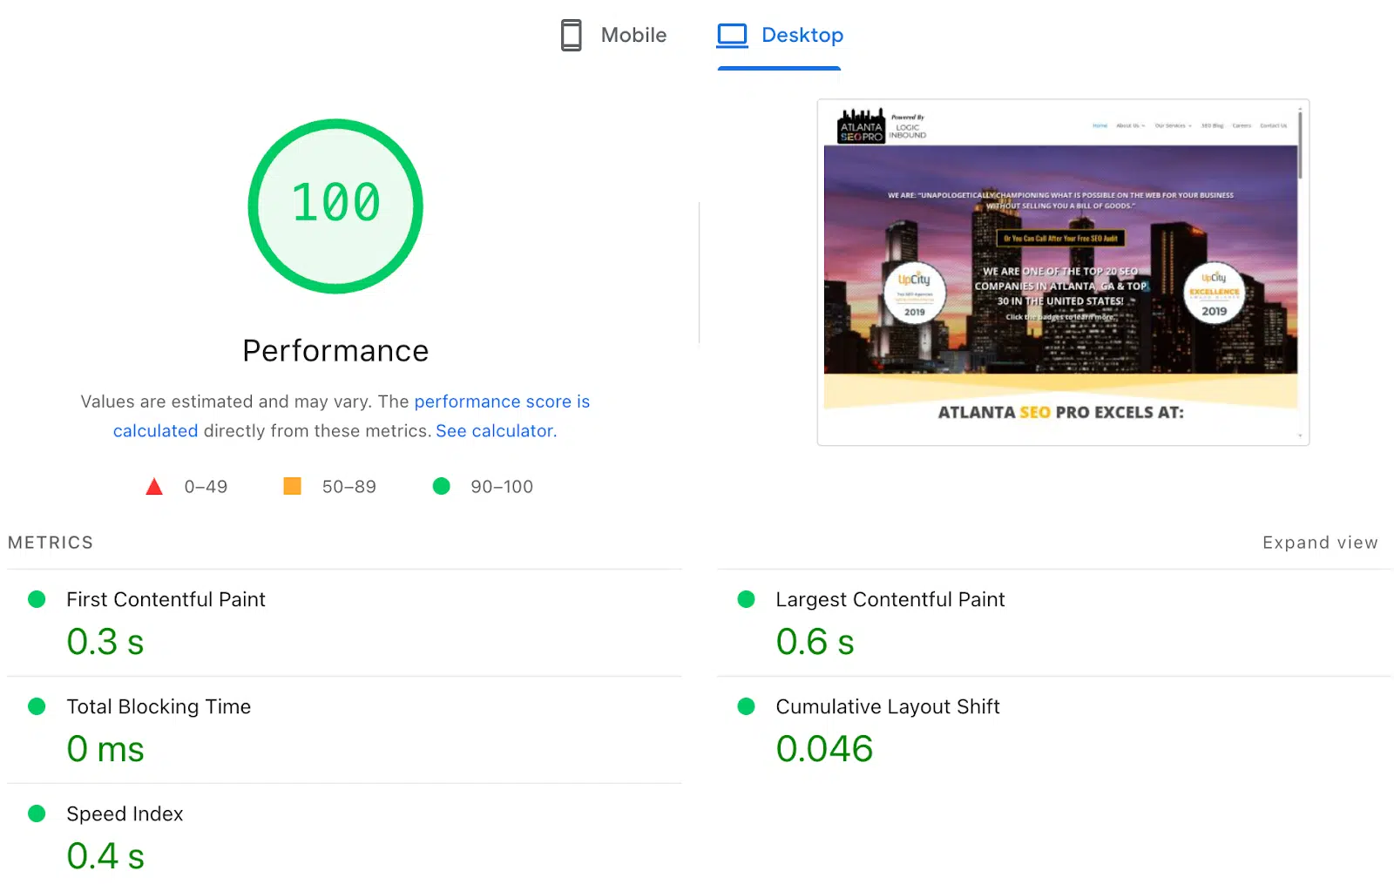Click the Atlanta SEO Pro page screenshot thumbnail
Screen dimensions: 1394x884
1063,273
